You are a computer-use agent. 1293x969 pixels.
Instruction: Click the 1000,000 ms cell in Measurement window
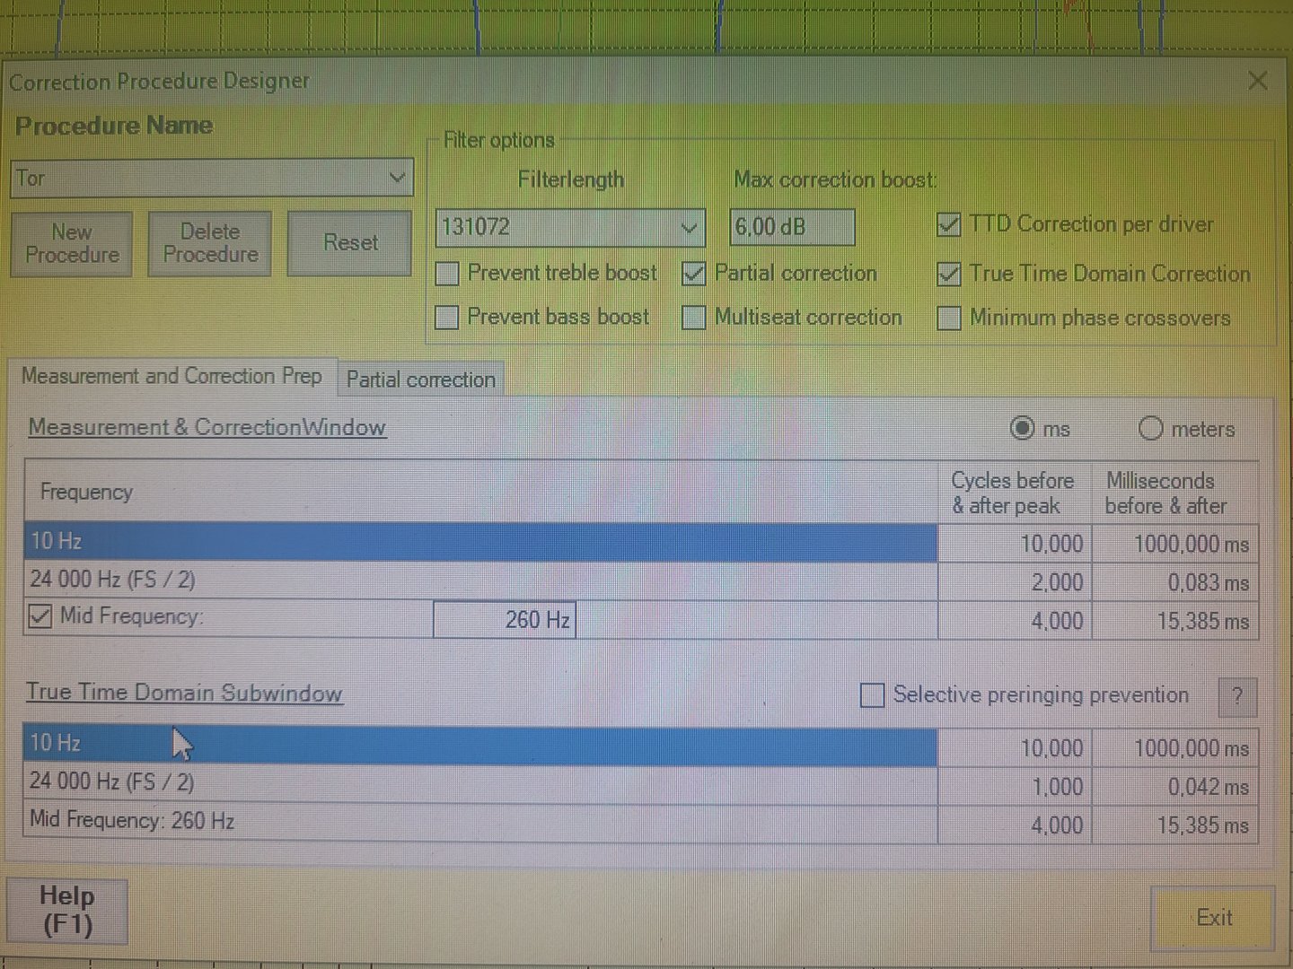click(1175, 544)
